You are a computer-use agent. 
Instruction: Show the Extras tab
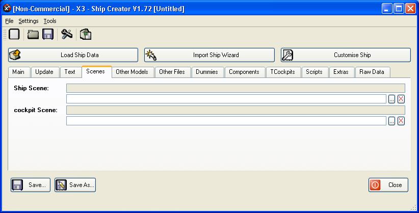[341, 72]
